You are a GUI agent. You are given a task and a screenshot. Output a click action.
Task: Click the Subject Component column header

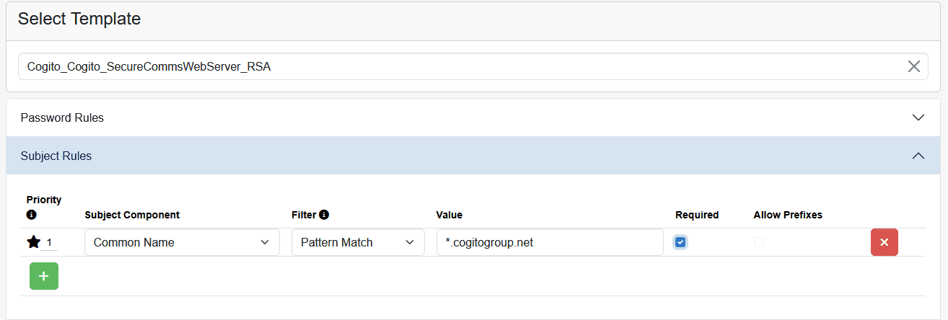pos(132,215)
